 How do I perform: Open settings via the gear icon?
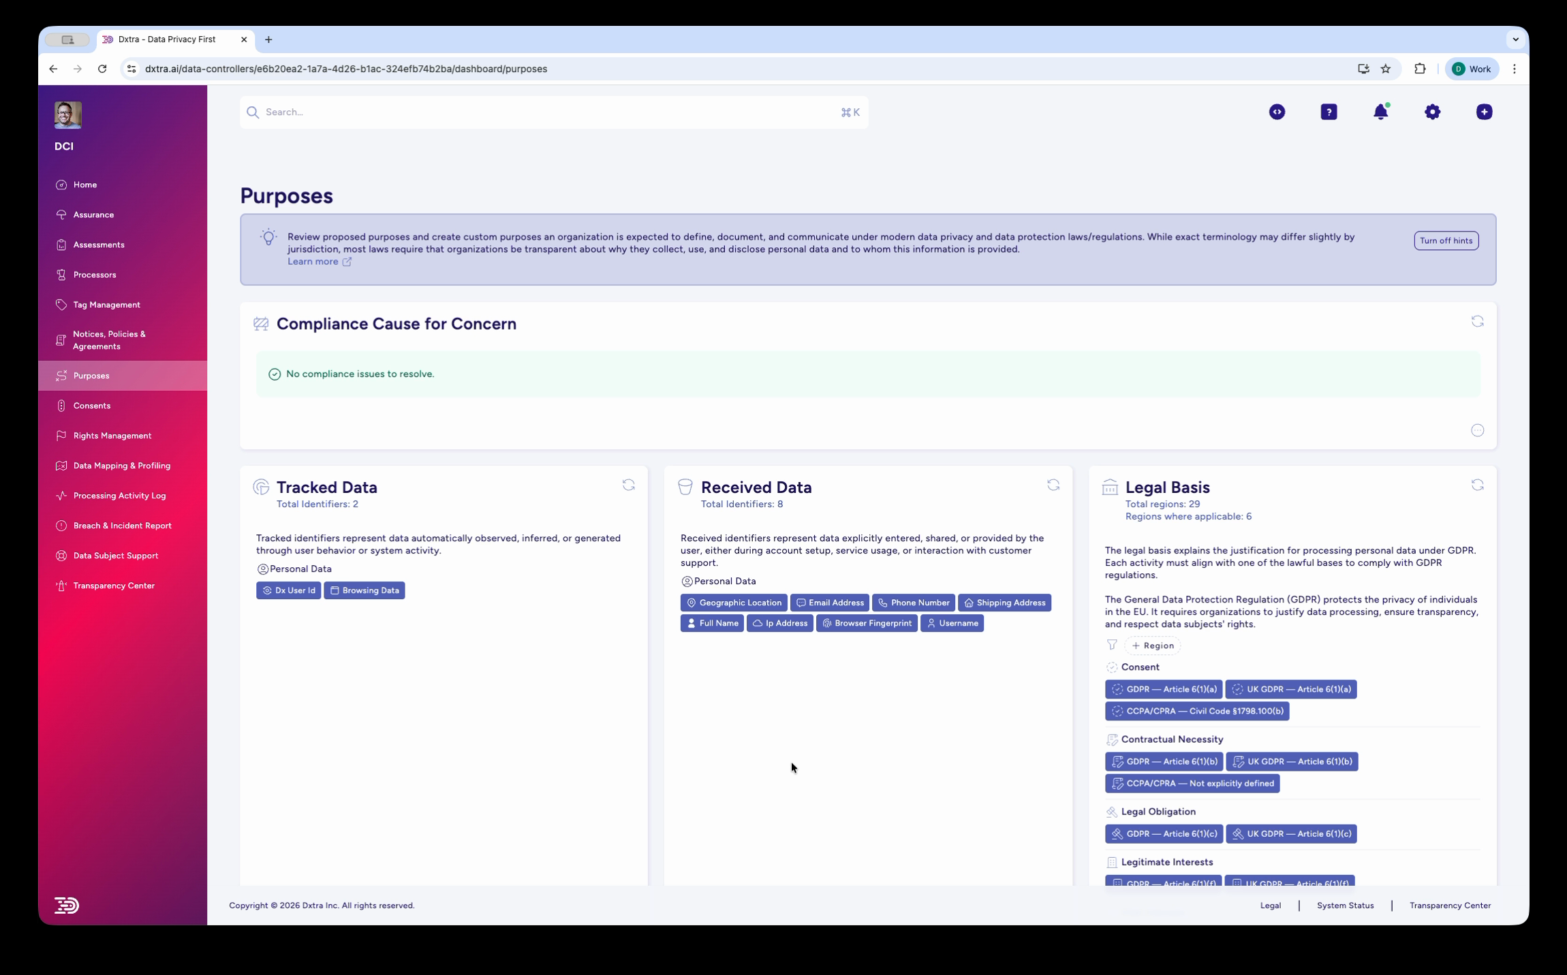(1432, 112)
